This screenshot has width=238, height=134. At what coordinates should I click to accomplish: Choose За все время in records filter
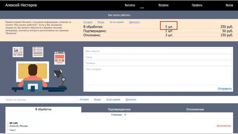[x=113, y=99]
